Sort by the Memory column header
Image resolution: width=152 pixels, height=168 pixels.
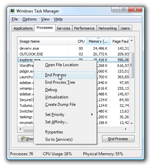98,41
